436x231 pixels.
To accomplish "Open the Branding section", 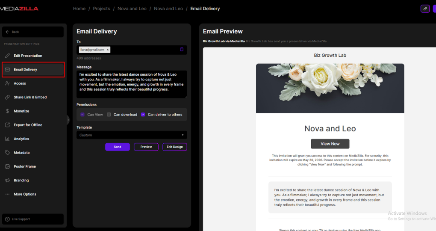I will click(x=33, y=181).
